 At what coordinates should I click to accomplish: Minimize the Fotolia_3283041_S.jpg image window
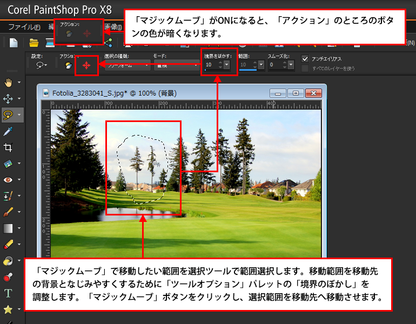[278, 93]
